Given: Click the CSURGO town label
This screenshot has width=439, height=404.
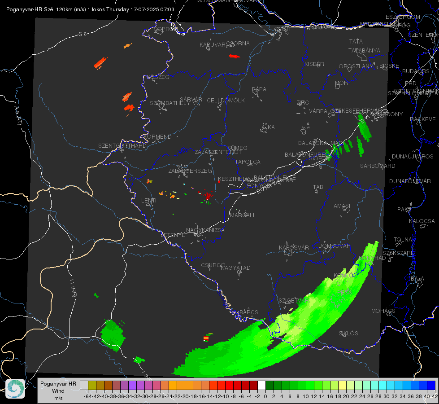Looking at the screenshot, I should pyautogui.click(x=213, y=265).
